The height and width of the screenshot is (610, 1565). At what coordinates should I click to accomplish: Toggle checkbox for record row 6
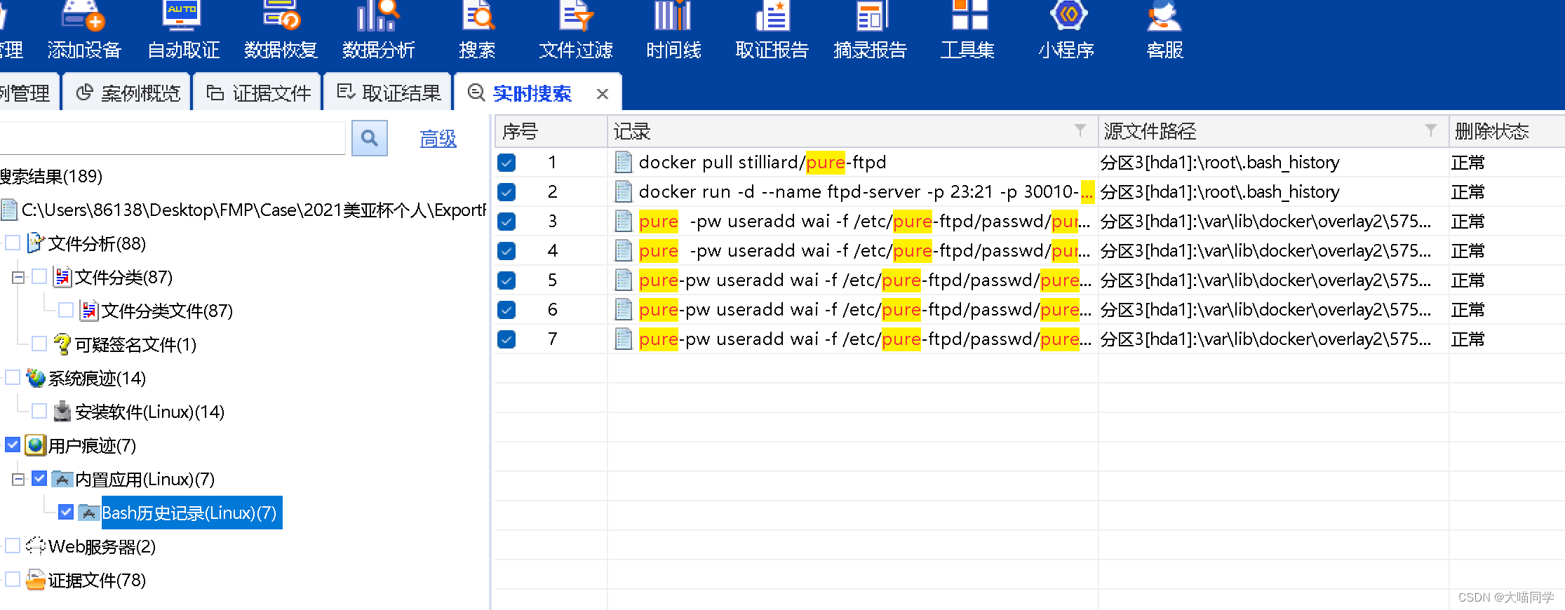[506, 310]
